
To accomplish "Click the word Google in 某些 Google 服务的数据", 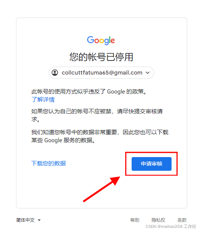I will pyautogui.click(x=53, y=140).
